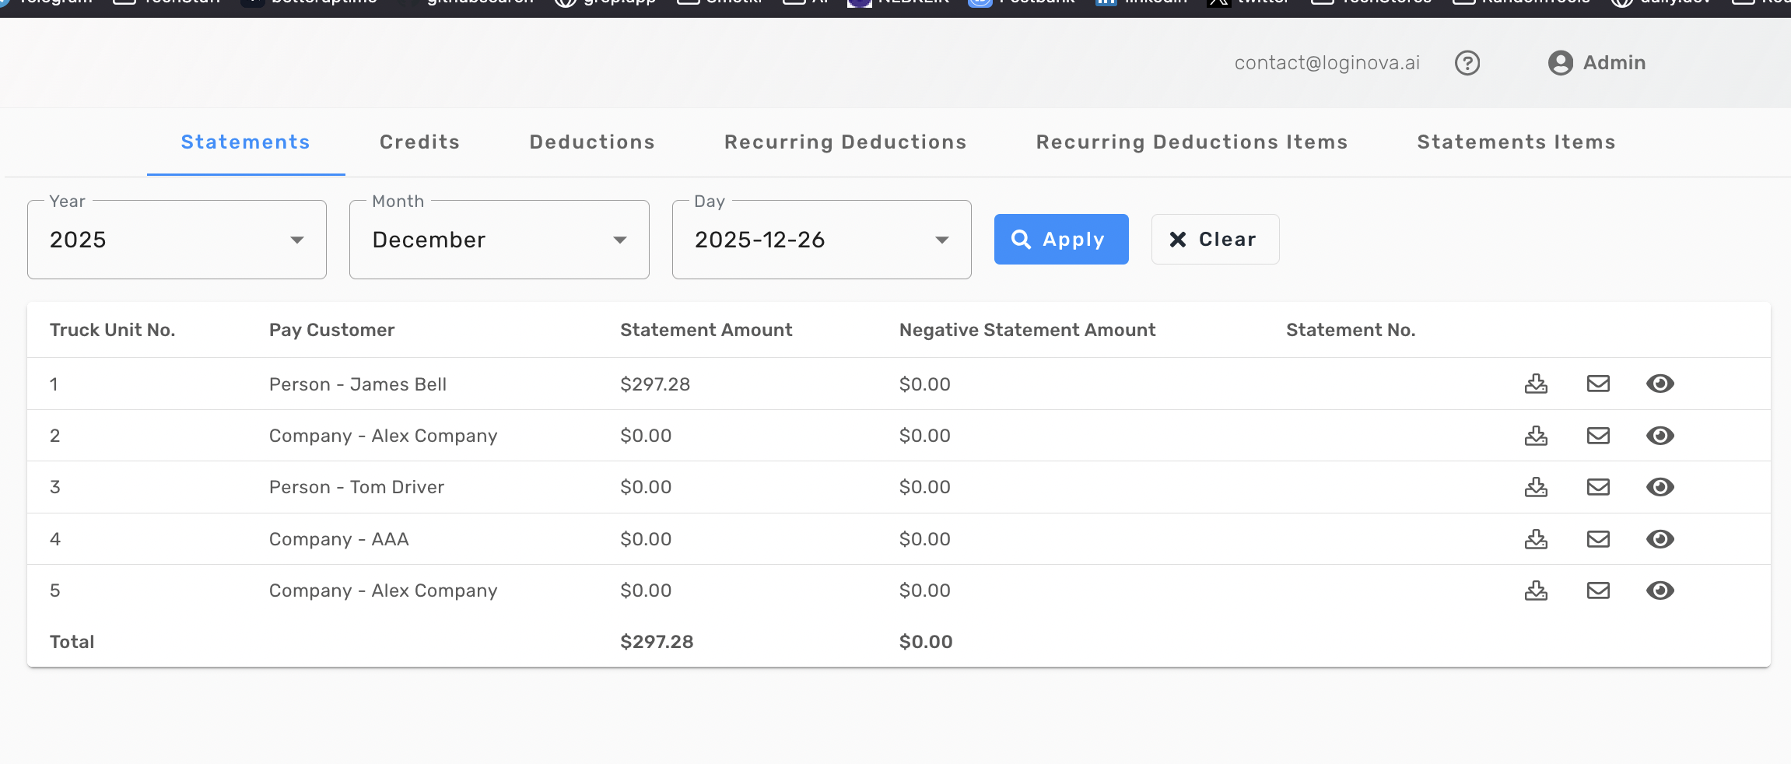Image resolution: width=1791 pixels, height=764 pixels.
Task: Download the statement for row 5 Alex Company
Action: pos(1536,591)
